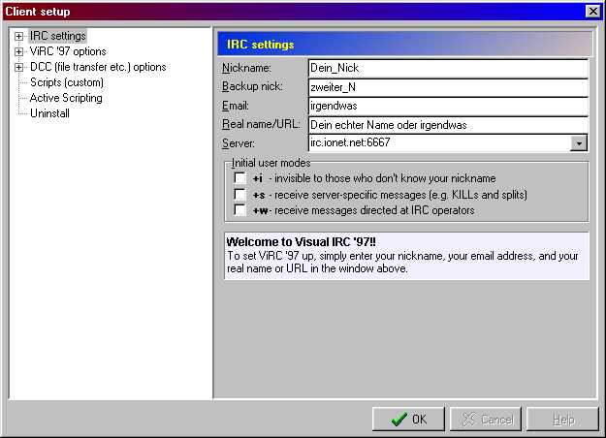The height and width of the screenshot is (438, 606).
Task: Select the Uninstall tree entry
Action: click(x=49, y=113)
